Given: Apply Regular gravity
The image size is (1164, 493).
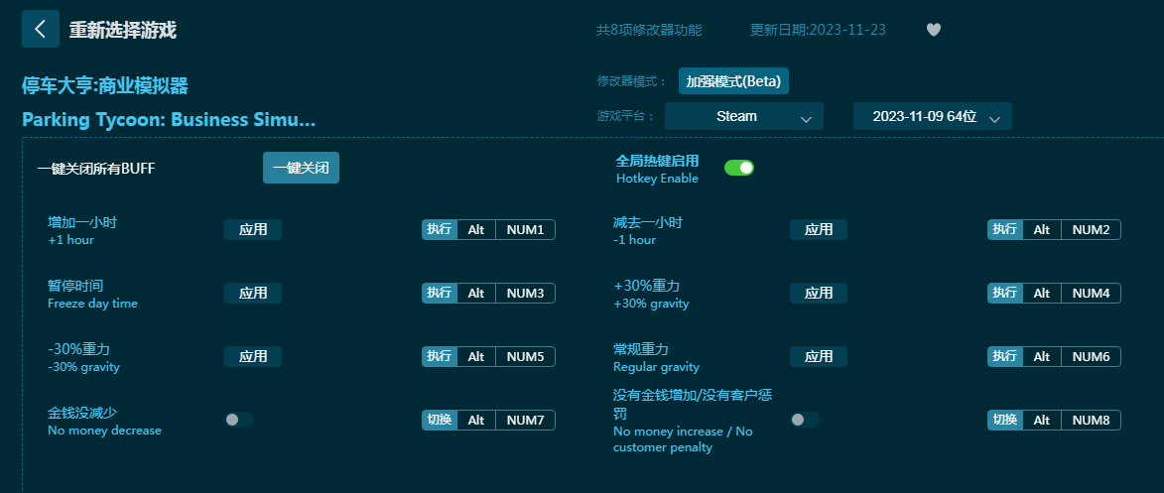Looking at the screenshot, I should point(819,357).
